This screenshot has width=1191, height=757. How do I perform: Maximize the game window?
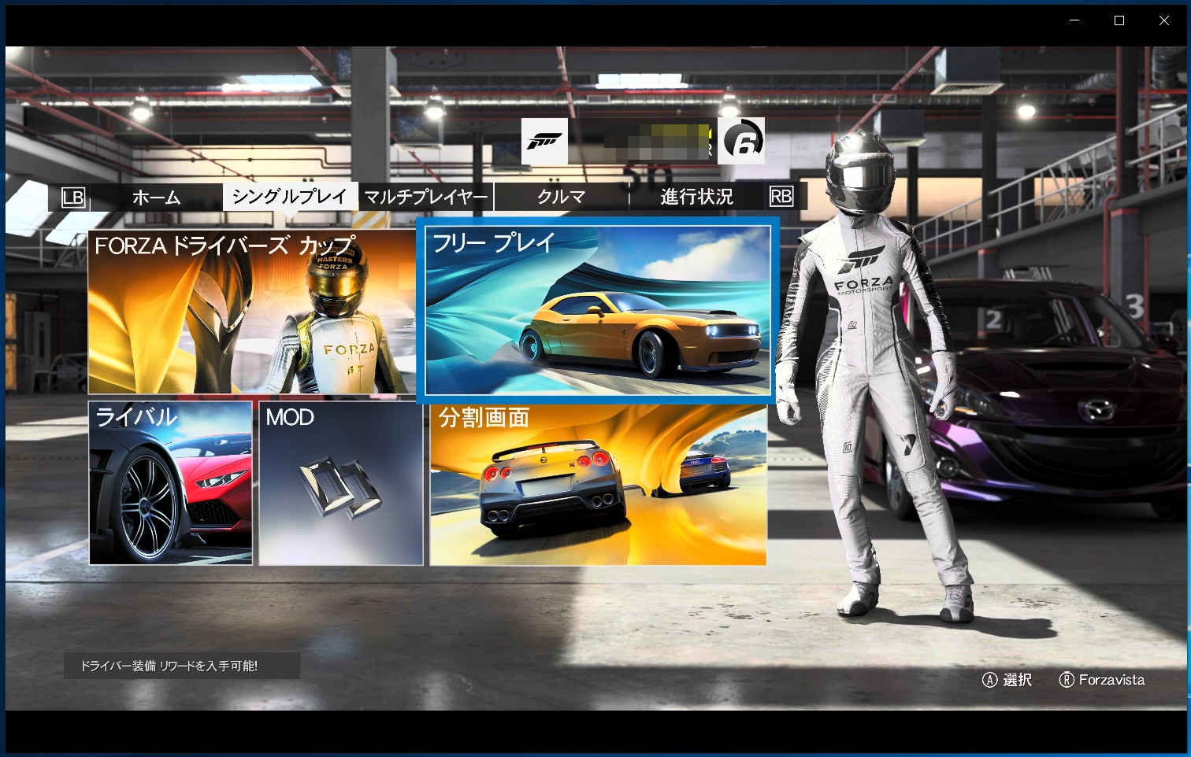click(x=1119, y=20)
